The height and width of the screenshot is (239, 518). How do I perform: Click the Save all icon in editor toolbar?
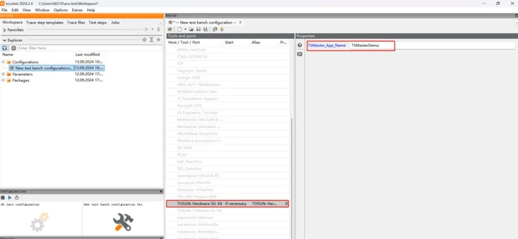tap(205, 29)
